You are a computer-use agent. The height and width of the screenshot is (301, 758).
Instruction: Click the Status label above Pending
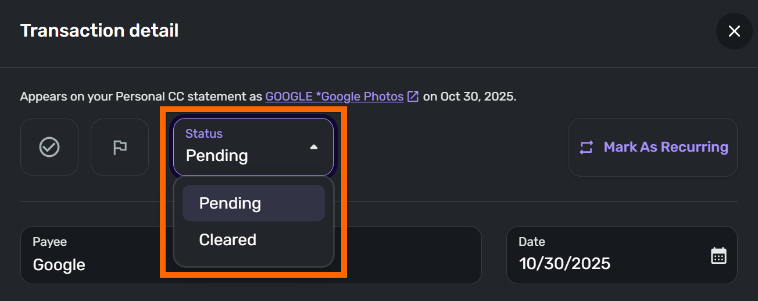pyautogui.click(x=204, y=134)
